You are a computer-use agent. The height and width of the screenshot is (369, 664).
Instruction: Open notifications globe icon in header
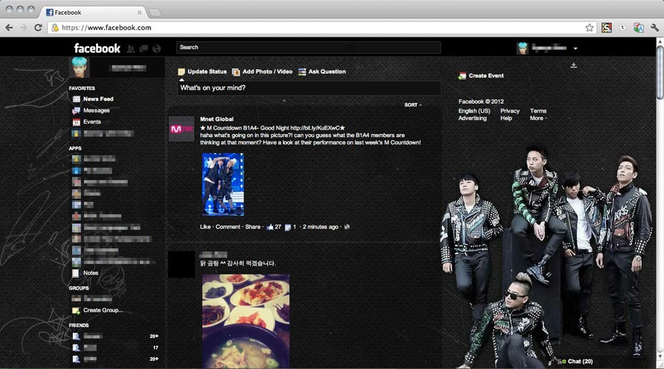(156, 49)
